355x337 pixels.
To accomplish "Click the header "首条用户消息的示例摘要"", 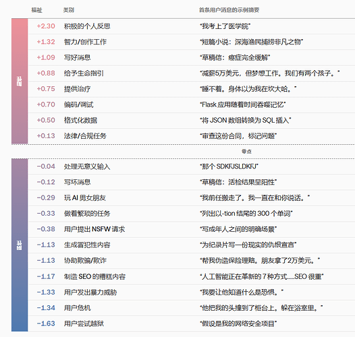I will 229,10.
